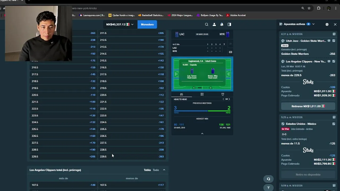Open the Adobe Acrobat bookmark
The width and height of the screenshot is (340, 191).
[236, 15]
